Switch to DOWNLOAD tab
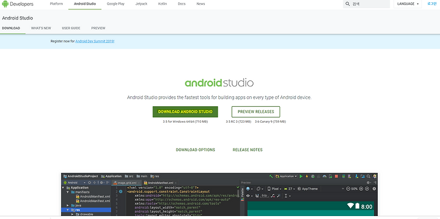The height and width of the screenshot is (219, 440). click(x=11, y=28)
